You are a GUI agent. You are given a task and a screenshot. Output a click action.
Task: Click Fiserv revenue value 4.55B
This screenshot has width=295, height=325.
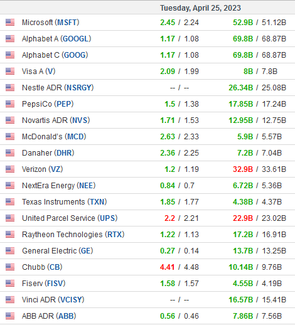[243, 284]
